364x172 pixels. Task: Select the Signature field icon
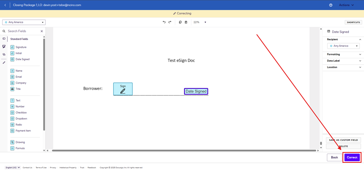click(x=12, y=47)
